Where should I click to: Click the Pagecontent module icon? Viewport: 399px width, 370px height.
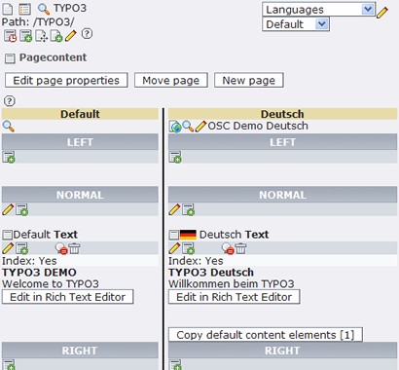[x=10, y=58]
